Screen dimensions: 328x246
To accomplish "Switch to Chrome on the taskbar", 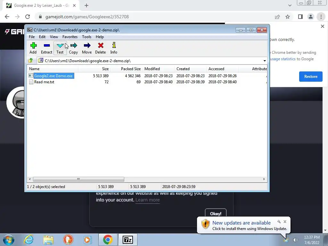I will (108, 240).
